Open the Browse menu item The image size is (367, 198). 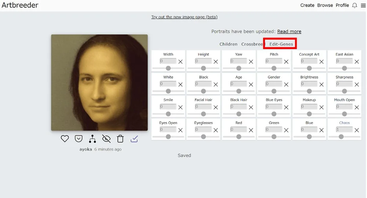325,5
